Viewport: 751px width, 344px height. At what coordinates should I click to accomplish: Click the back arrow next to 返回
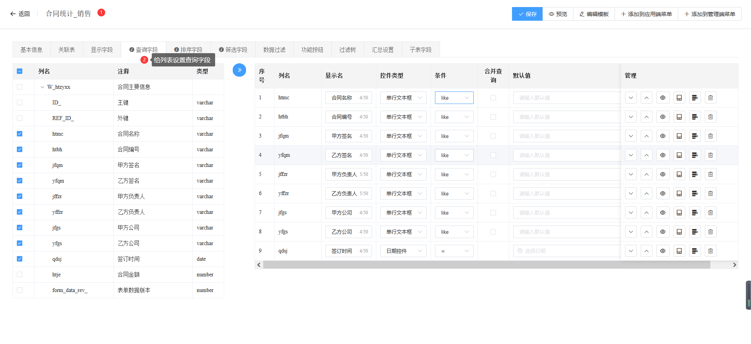click(x=13, y=14)
